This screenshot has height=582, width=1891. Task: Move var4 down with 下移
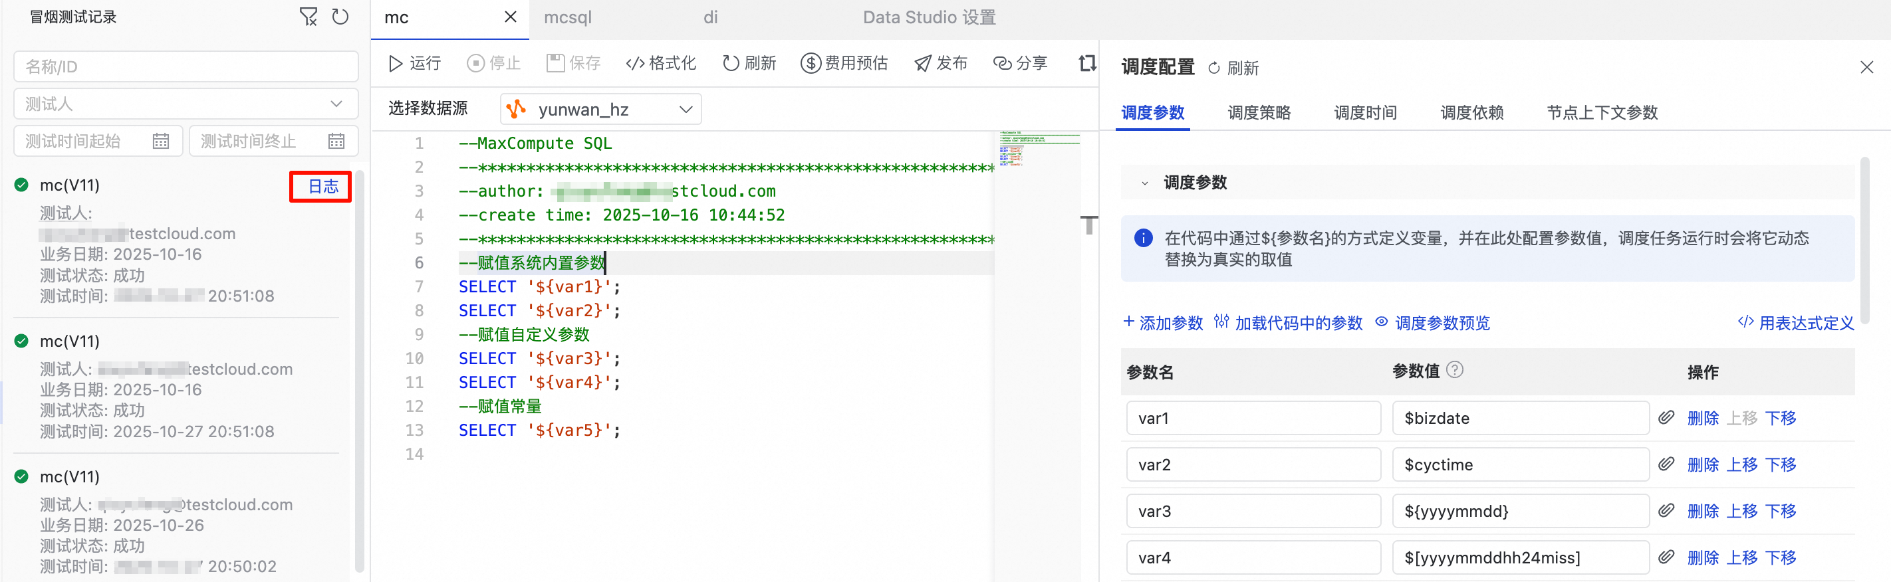click(x=1781, y=558)
